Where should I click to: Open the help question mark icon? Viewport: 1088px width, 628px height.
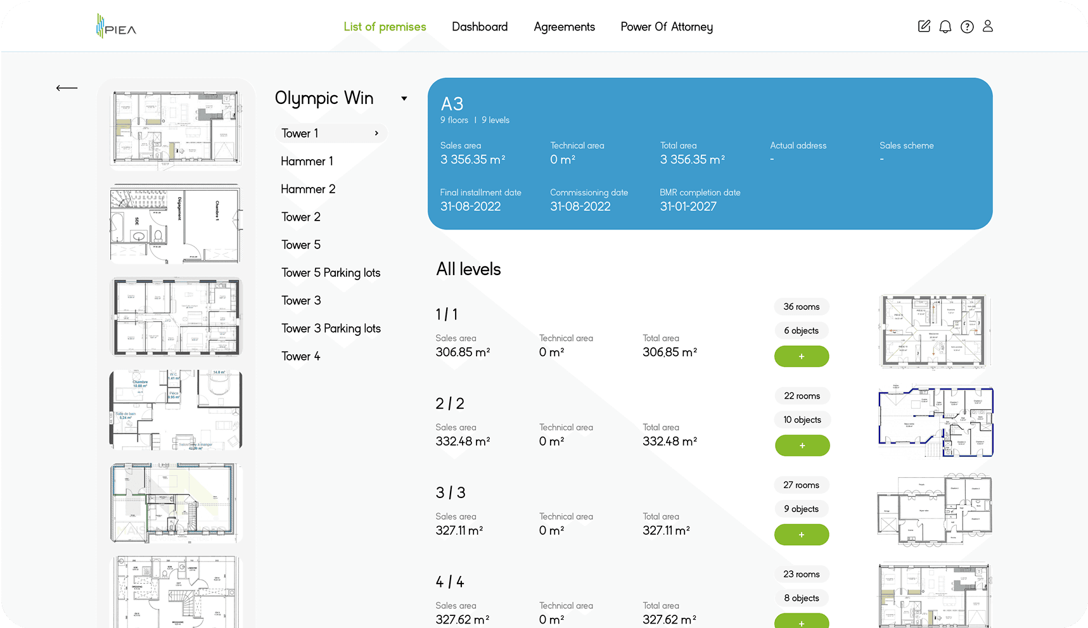(x=966, y=27)
